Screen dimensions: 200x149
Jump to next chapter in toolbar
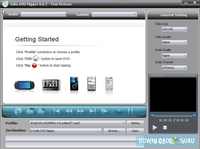(93, 111)
